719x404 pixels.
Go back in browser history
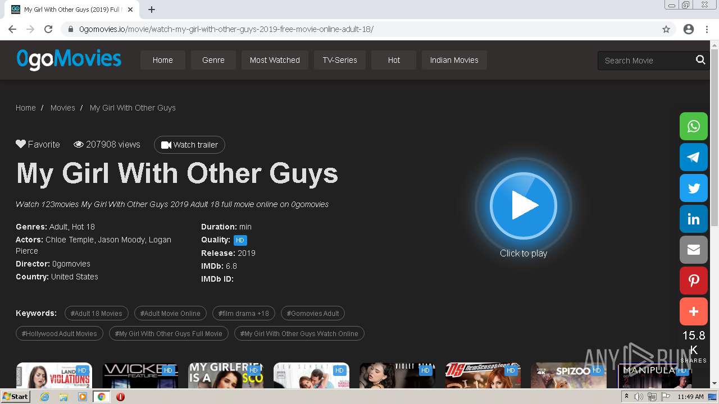click(12, 29)
